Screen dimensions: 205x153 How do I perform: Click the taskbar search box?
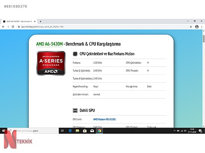[33, 131]
